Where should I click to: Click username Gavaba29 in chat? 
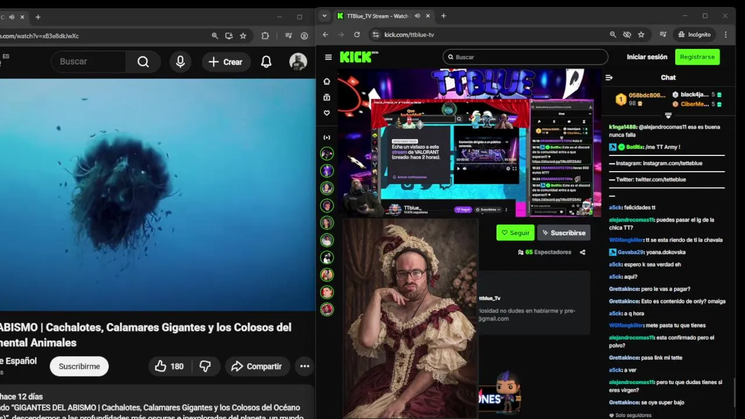point(630,252)
